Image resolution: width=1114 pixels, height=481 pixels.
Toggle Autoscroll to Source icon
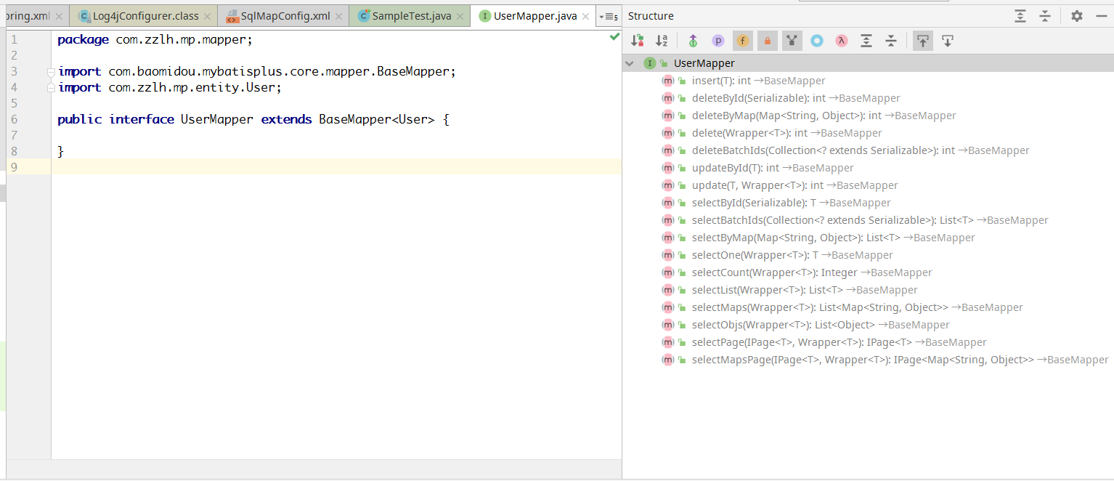pos(923,41)
